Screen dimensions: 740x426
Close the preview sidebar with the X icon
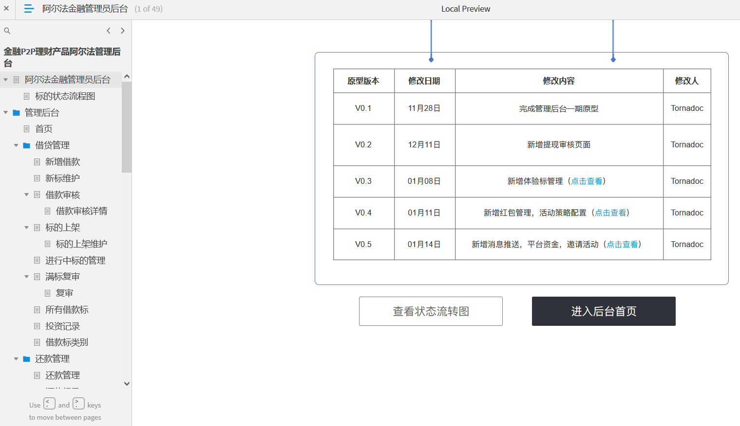pyautogui.click(x=6, y=9)
